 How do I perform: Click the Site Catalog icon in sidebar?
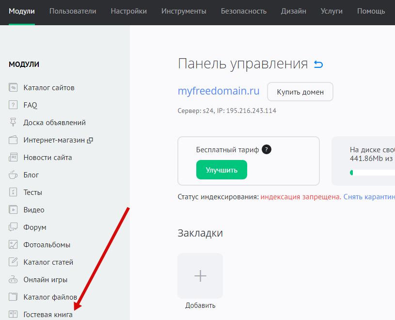(13, 88)
